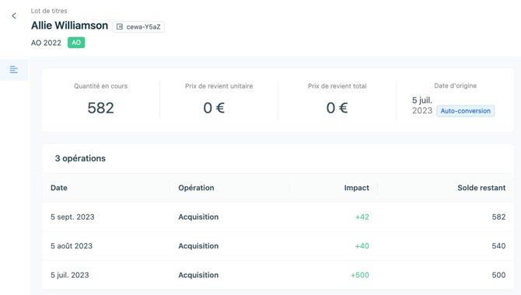Select the Auto-conversion badge
Viewport: 521px width, 295px height.
click(465, 111)
